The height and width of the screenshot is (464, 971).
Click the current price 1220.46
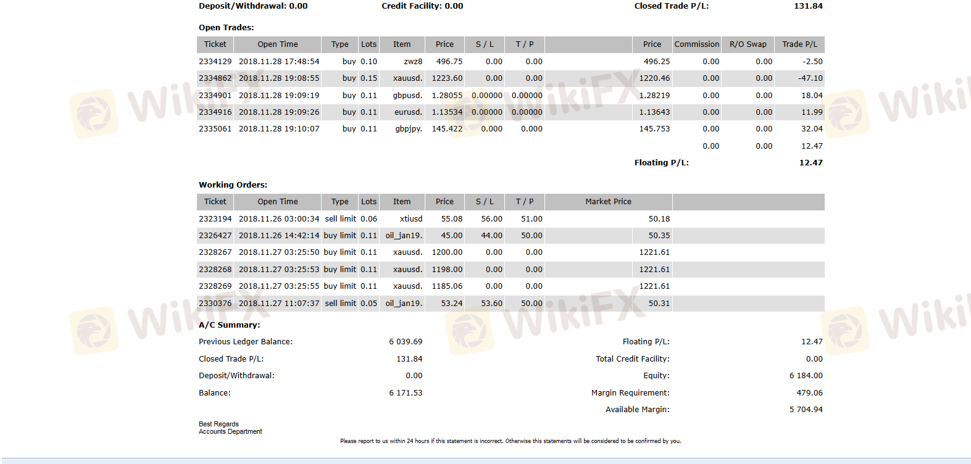(x=654, y=78)
